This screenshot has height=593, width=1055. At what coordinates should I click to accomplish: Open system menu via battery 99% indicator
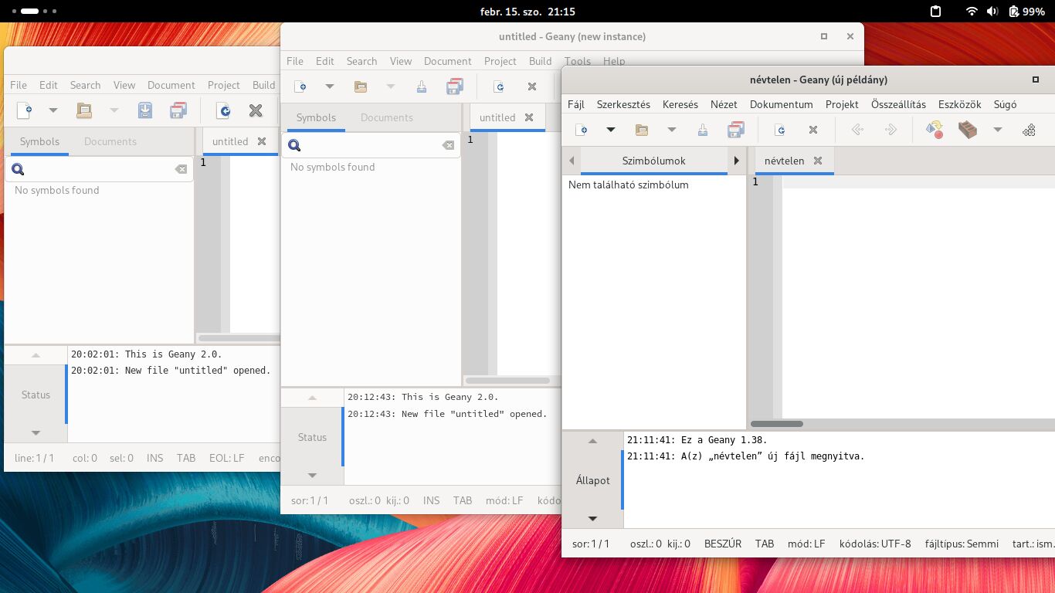coord(1026,12)
